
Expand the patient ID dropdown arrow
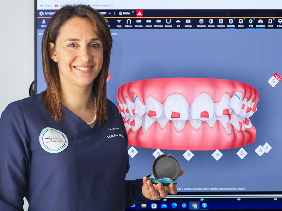pos(110,13)
